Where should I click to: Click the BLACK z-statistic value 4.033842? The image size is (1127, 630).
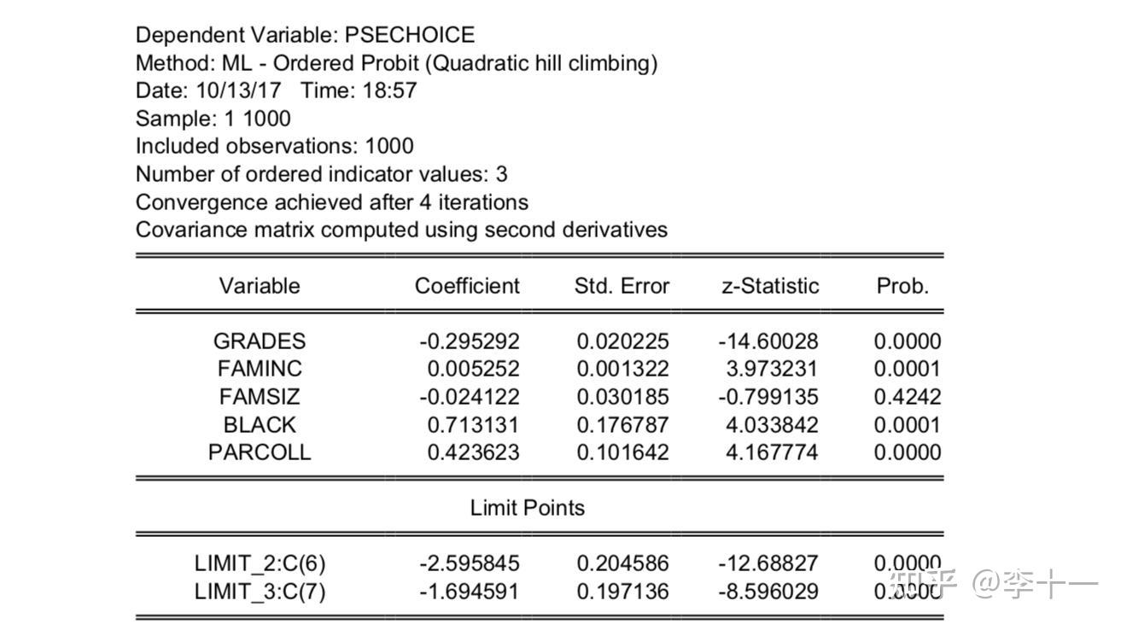tap(772, 425)
